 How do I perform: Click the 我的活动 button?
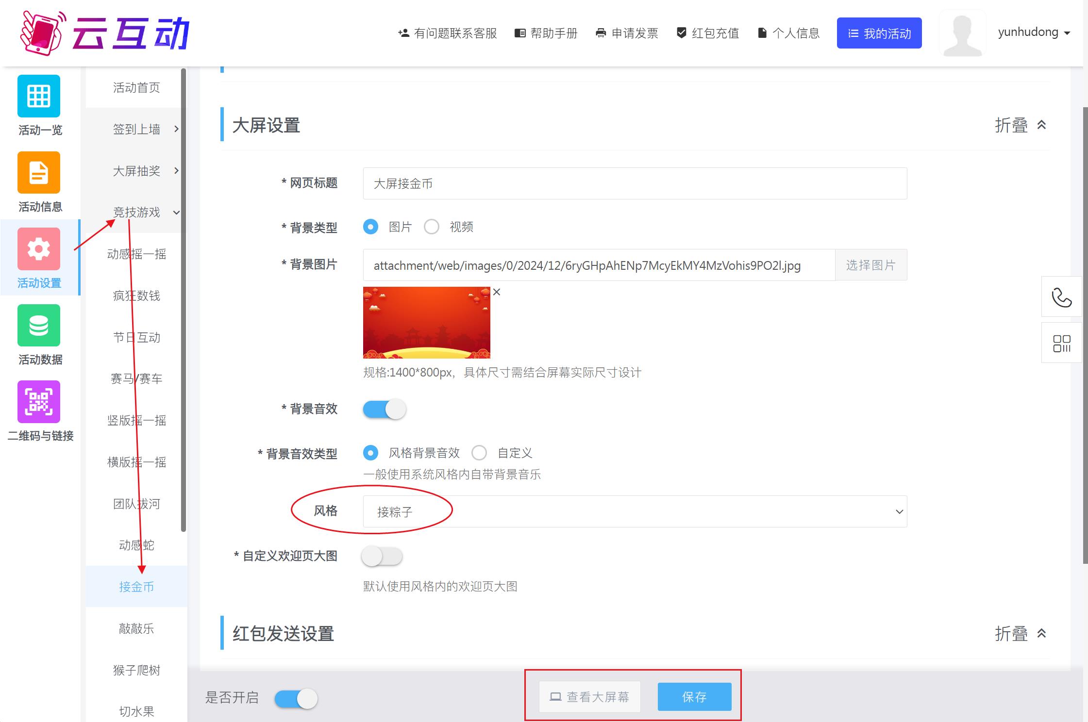[x=879, y=33]
